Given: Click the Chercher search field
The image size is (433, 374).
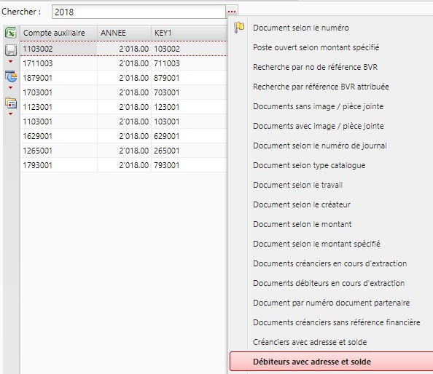Looking at the screenshot, I should [139, 12].
